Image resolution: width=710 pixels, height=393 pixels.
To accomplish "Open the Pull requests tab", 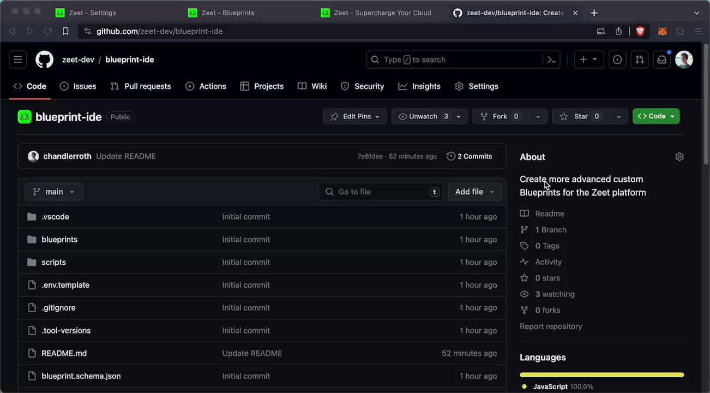I will pos(141,86).
